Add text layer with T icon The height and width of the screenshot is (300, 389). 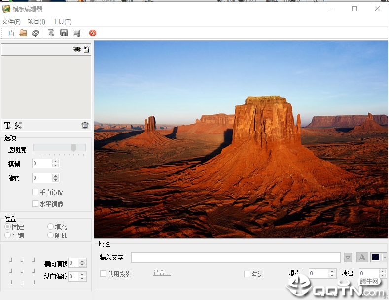[x=8, y=126]
